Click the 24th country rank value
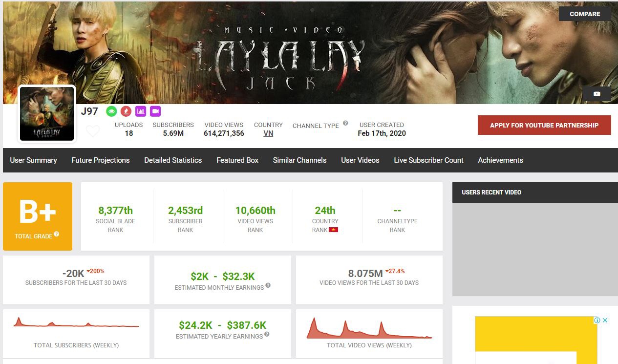 (325, 211)
